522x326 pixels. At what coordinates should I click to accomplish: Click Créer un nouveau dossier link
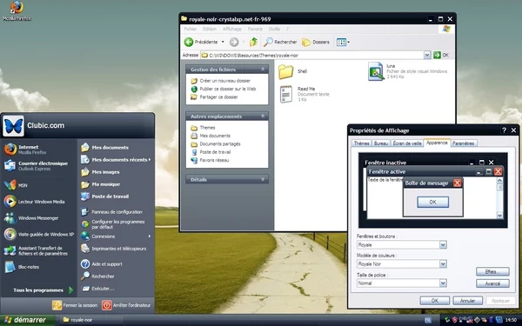pyautogui.click(x=224, y=81)
